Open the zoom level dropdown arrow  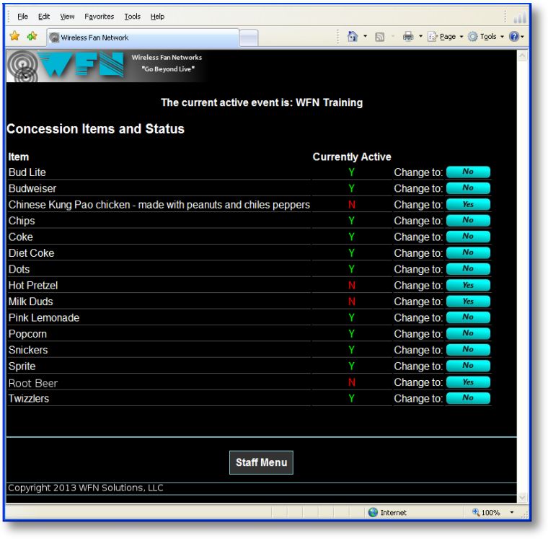tap(512, 512)
